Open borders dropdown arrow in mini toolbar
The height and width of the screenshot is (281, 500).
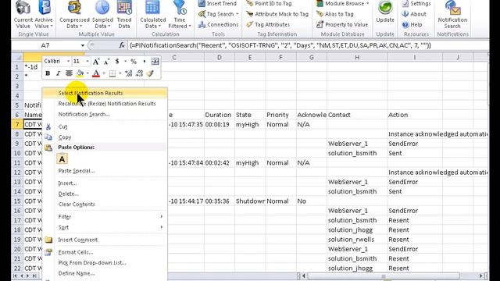[120, 73]
